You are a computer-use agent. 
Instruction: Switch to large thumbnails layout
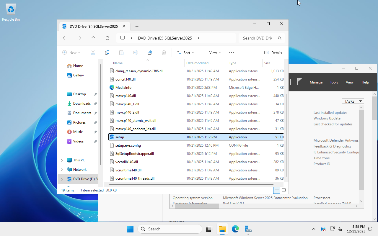point(283,190)
